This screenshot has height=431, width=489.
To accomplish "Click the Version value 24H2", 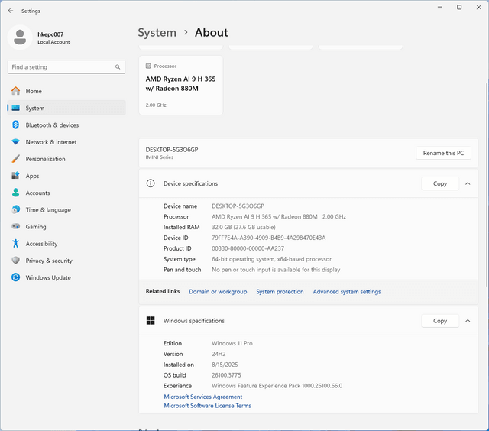I will [x=219, y=354].
